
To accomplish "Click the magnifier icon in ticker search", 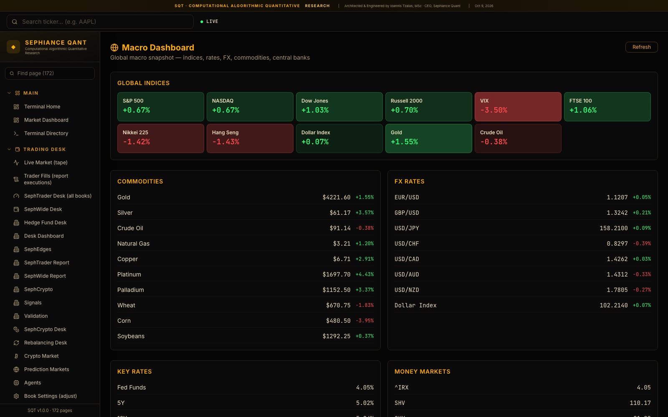I will (15, 22).
